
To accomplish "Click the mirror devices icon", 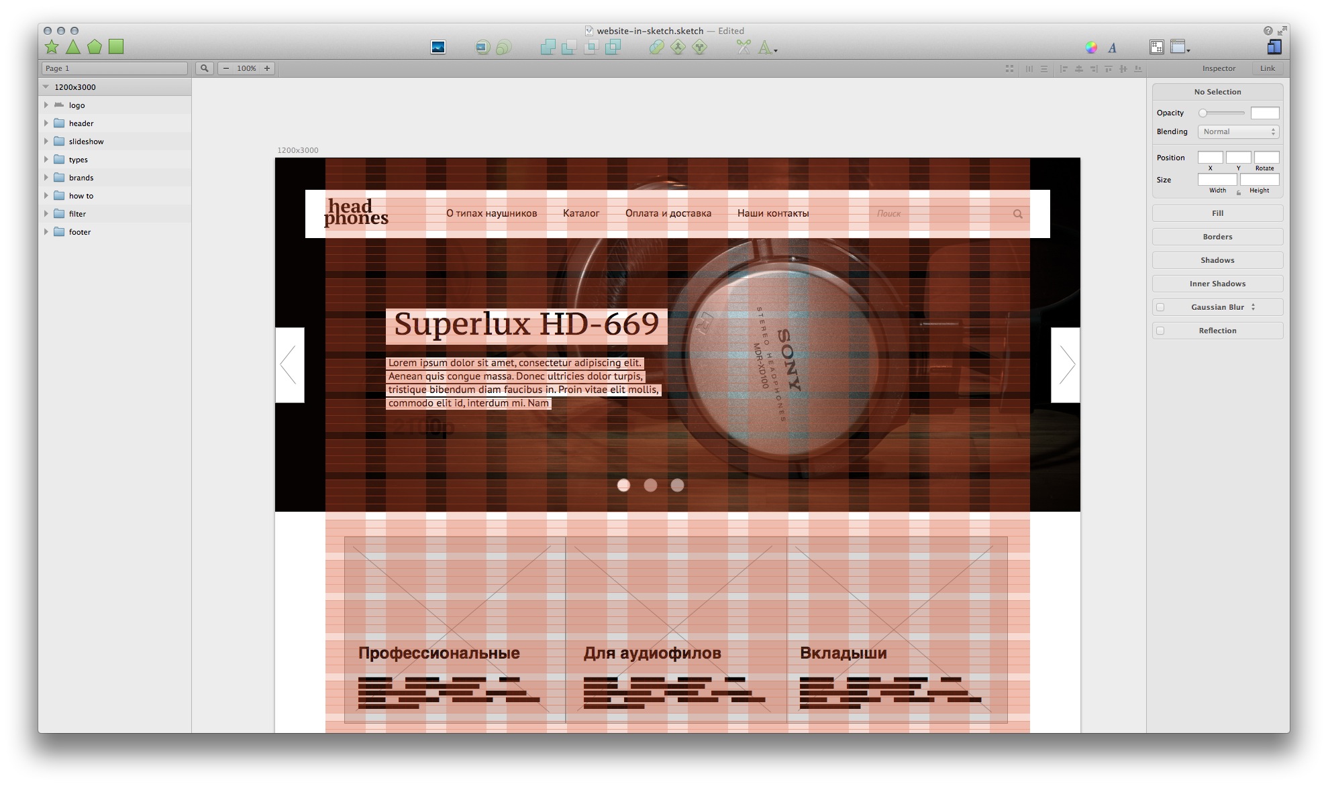I will coord(1274,47).
